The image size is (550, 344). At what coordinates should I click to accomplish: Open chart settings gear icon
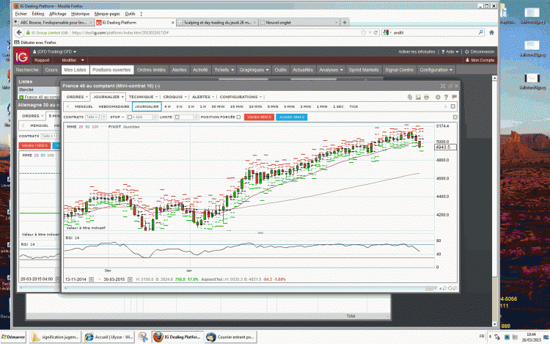point(438,97)
